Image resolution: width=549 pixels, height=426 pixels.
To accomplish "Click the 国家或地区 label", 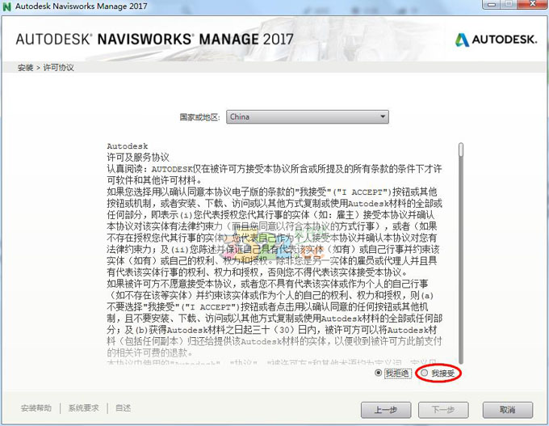I will coord(199,117).
